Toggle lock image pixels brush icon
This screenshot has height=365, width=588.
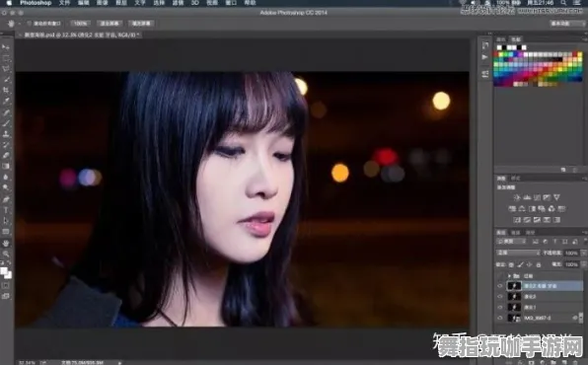[x=521, y=264]
